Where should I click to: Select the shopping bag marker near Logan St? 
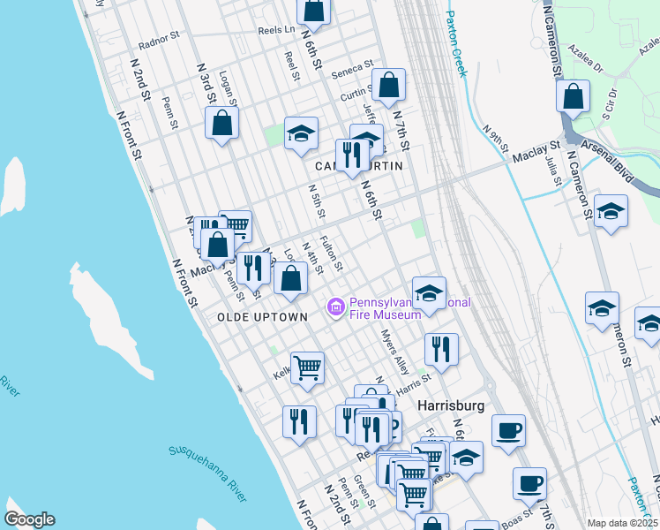click(221, 125)
